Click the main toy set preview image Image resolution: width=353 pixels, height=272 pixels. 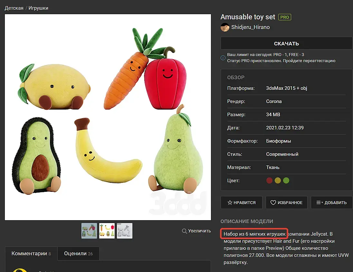tap(108, 117)
